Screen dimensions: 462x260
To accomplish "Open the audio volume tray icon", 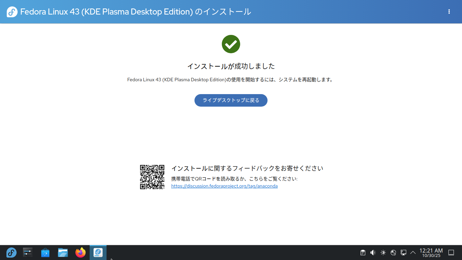I will [373, 253].
